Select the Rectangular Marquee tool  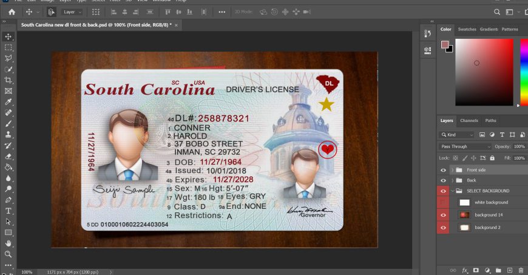click(8, 47)
